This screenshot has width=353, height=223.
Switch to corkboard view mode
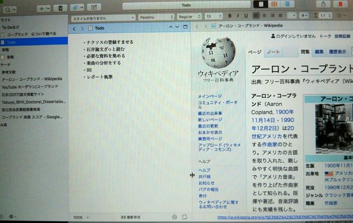coord(274,4)
